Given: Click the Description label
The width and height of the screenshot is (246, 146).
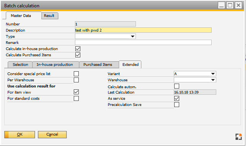Looking at the screenshot, I should click(15, 30).
